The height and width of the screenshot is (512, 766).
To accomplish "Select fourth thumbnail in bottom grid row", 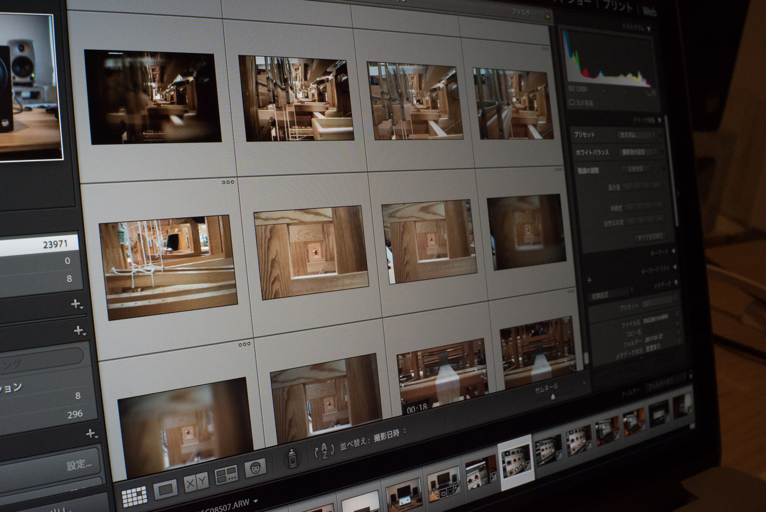I will pos(539,353).
